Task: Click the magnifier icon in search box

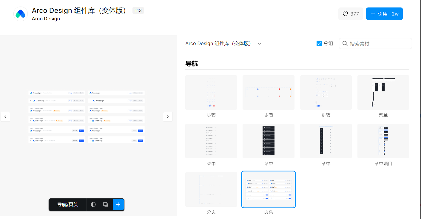Action: 345,44
